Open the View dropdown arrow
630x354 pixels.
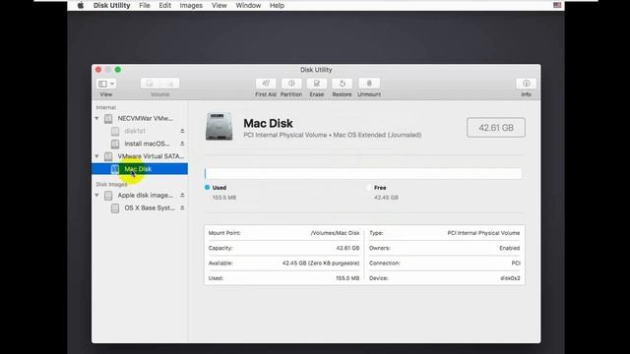pos(112,84)
